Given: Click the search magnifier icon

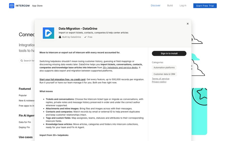Looking at the screenshot, I should (22, 61).
